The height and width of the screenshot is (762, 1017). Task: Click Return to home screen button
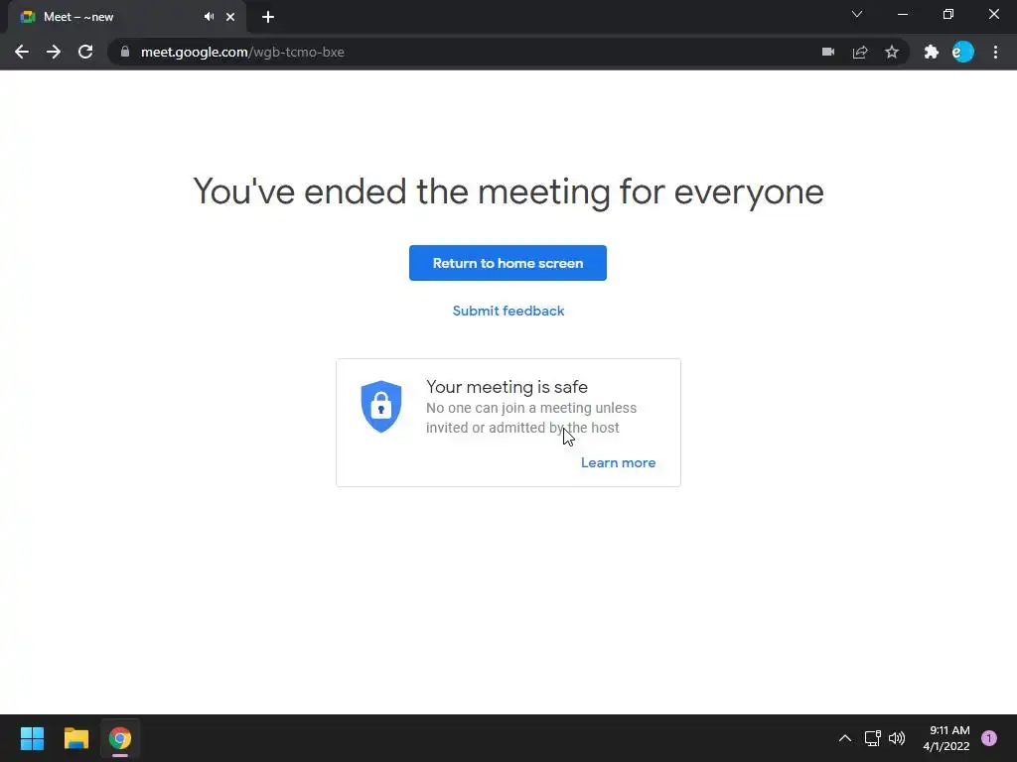click(x=508, y=263)
